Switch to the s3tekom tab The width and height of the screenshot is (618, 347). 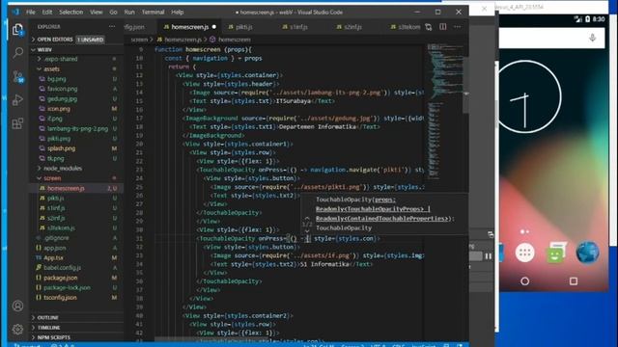coord(406,27)
